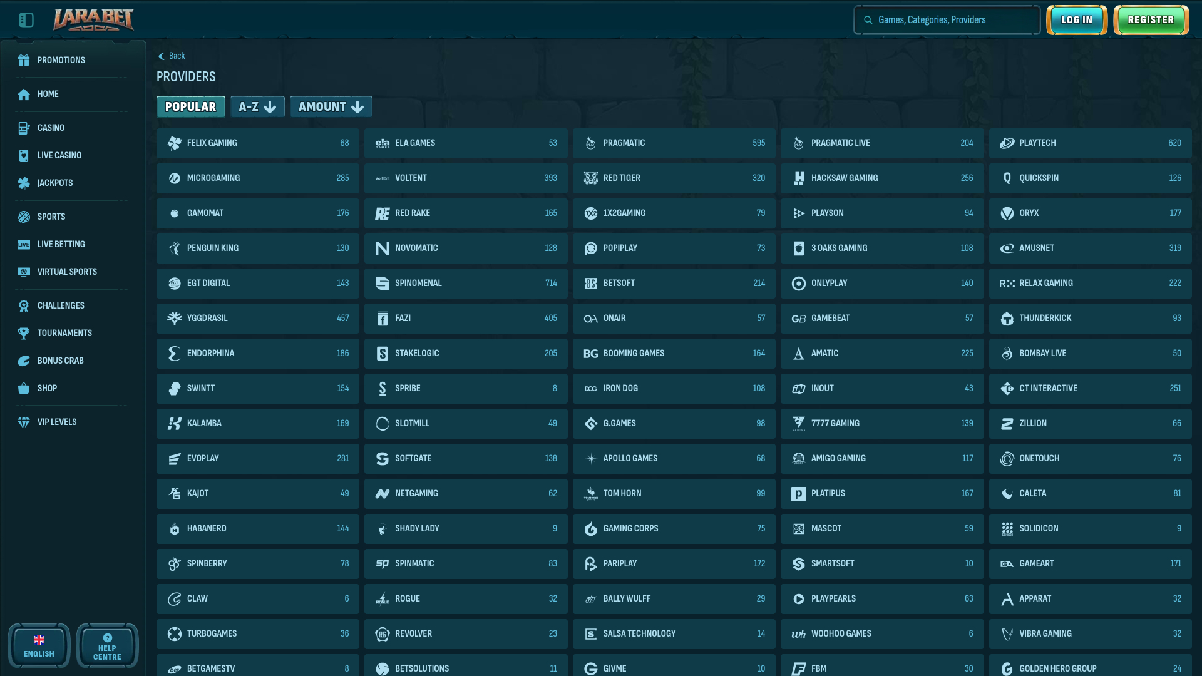Viewport: 1202px width, 676px height.
Task: Open Virtual Sports from the sidebar
Action: point(24,272)
